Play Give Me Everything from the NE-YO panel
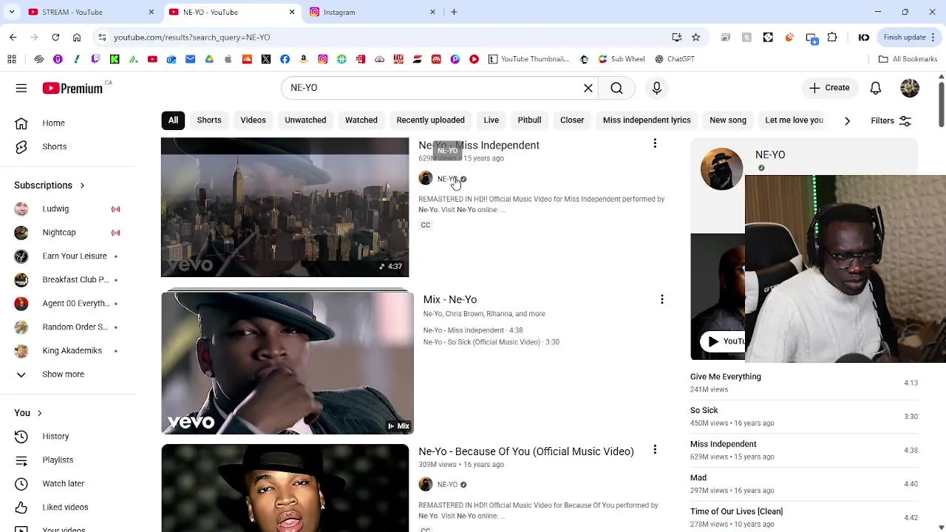The width and height of the screenshot is (946, 532). pos(804,383)
